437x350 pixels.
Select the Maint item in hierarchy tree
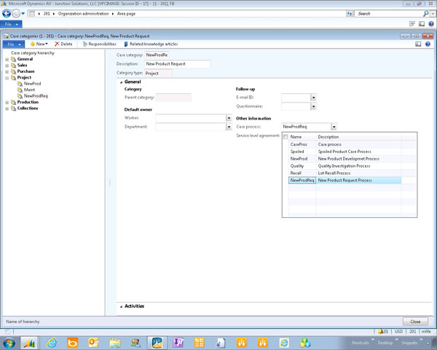pos(29,90)
